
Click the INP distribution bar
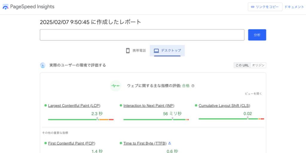pos(156,120)
